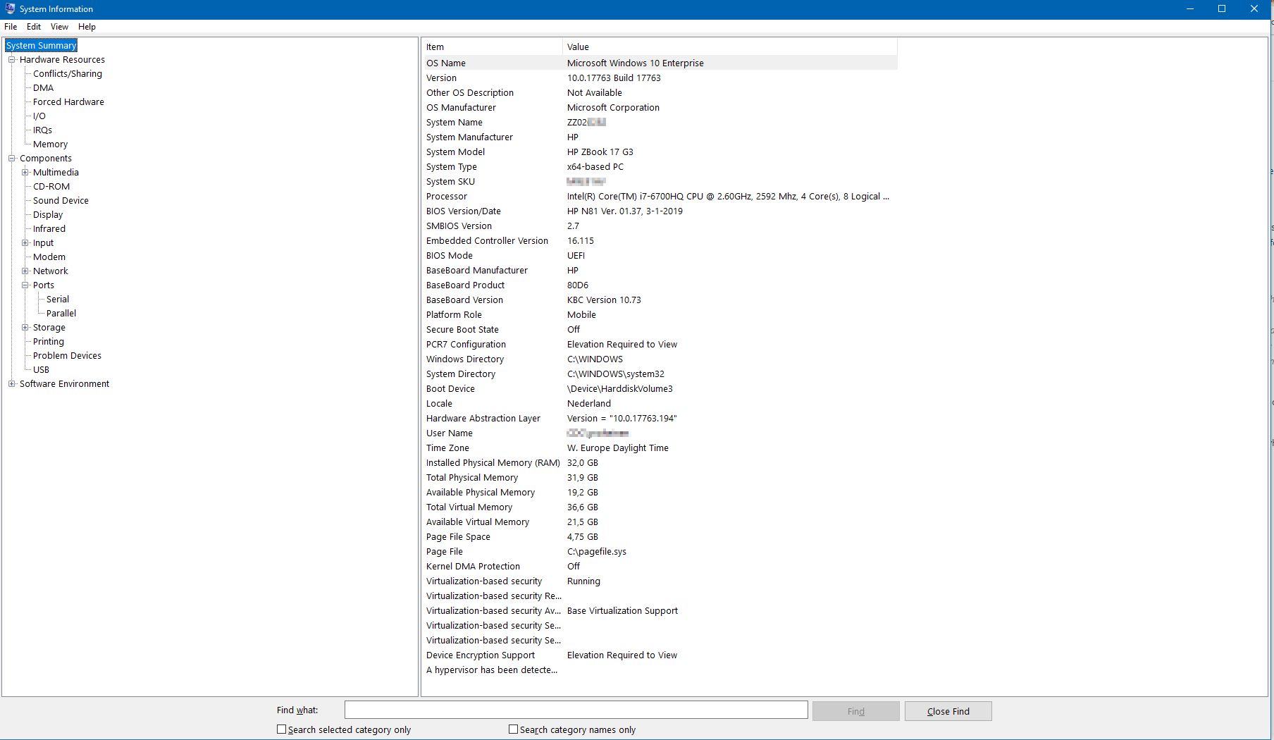
Task: Enable Search category names only
Action: coord(514,729)
